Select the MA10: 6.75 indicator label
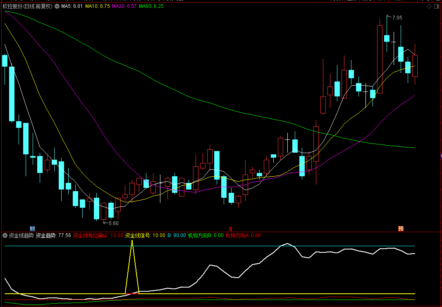Viewport: 442px width, 307px height. [x=98, y=6]
